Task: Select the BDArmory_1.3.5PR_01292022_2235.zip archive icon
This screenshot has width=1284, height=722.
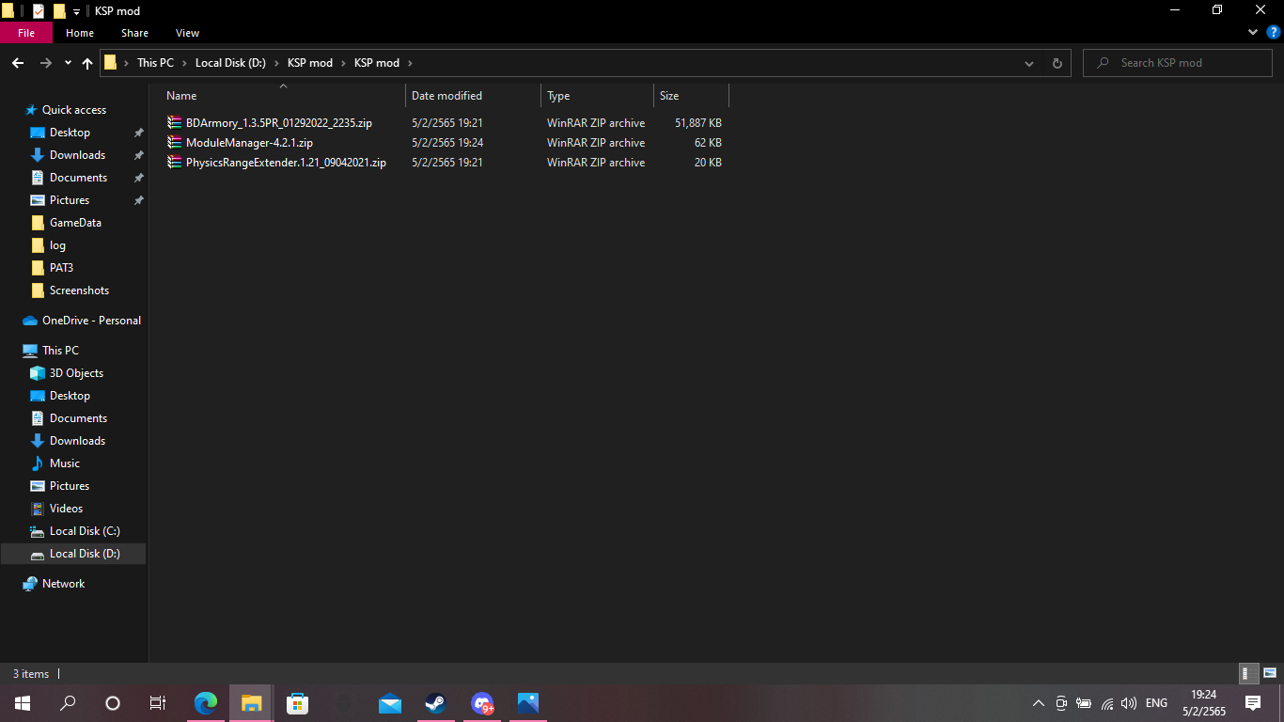Action: tap(174, 123)
